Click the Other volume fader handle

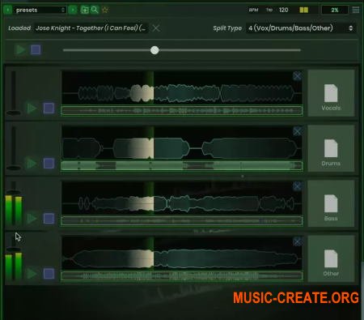[13, 249]
